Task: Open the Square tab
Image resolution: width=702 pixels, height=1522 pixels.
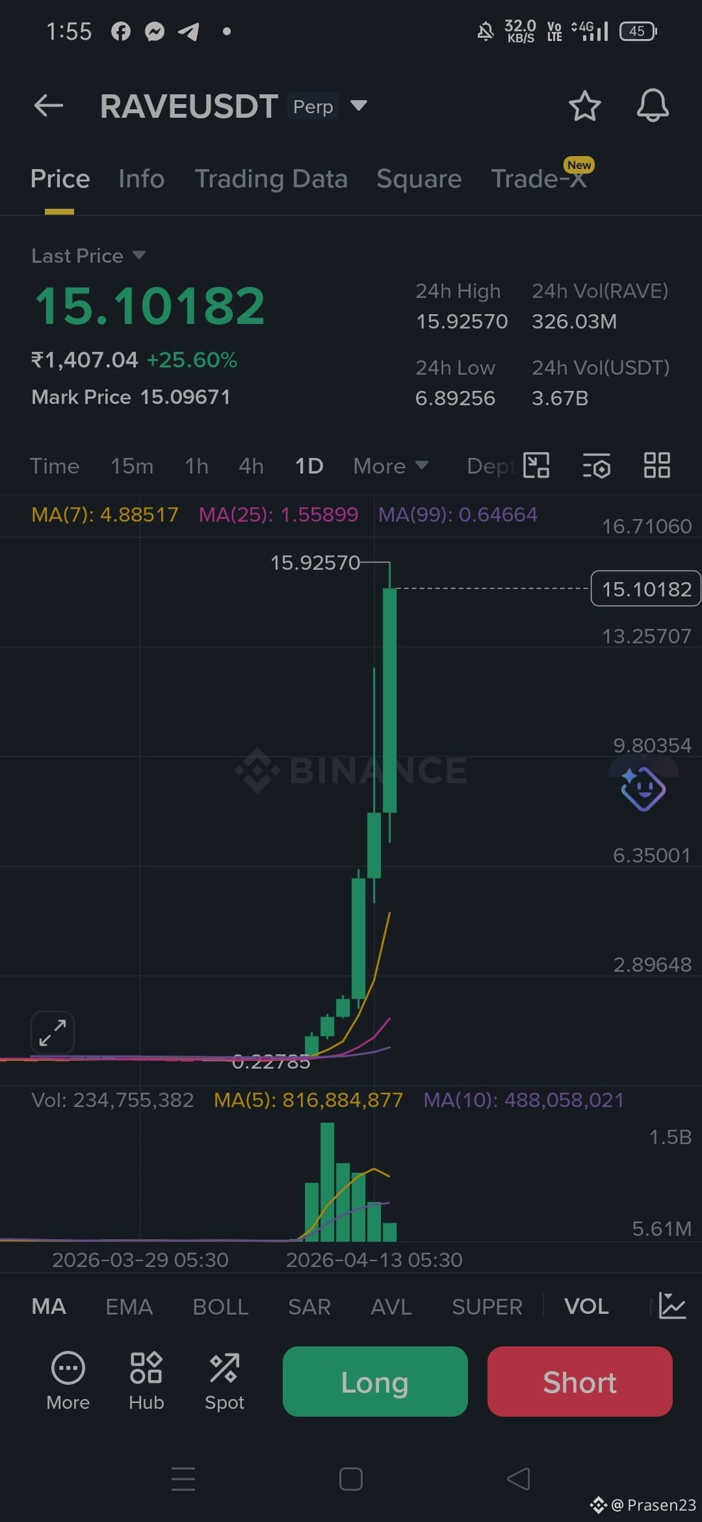Action: pyautogui.click(x=419, y=179)
